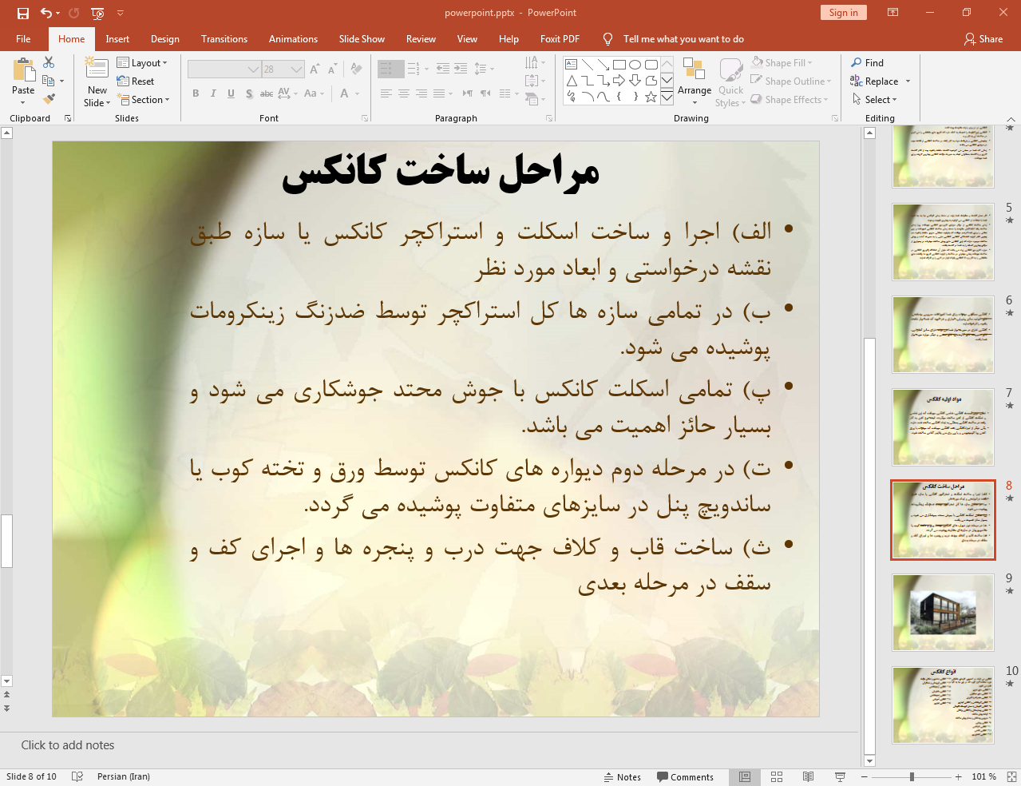Click the Undo arrow icon
This screenshot has width=1021, height=786.
pos(46,13)
